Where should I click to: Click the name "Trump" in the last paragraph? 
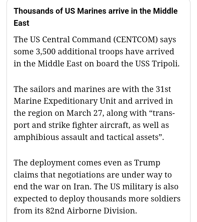click(x=147, y=163)
